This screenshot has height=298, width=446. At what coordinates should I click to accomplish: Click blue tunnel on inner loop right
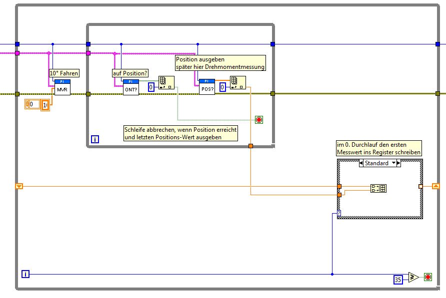pos(273,44)
